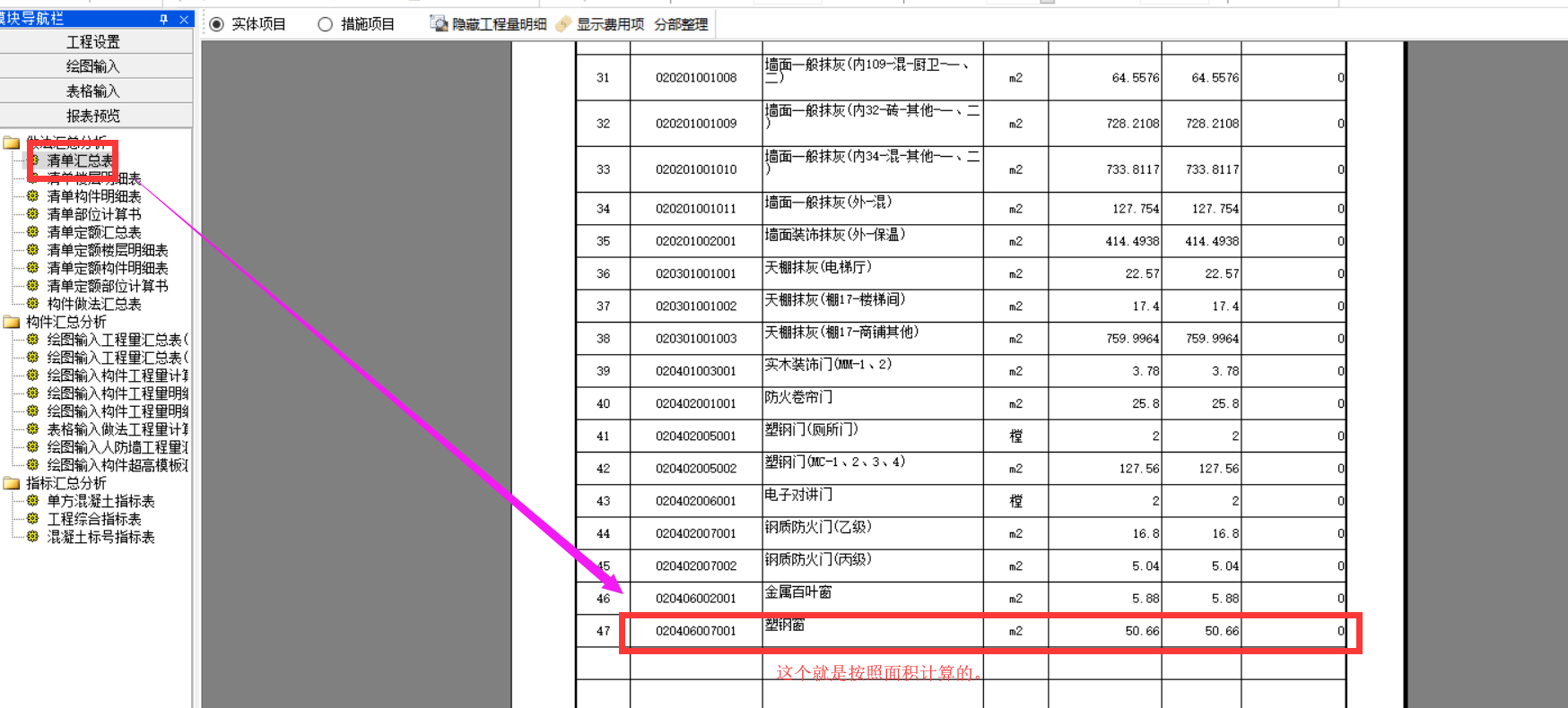Open the 绘图输入 module

pos(95,66)
